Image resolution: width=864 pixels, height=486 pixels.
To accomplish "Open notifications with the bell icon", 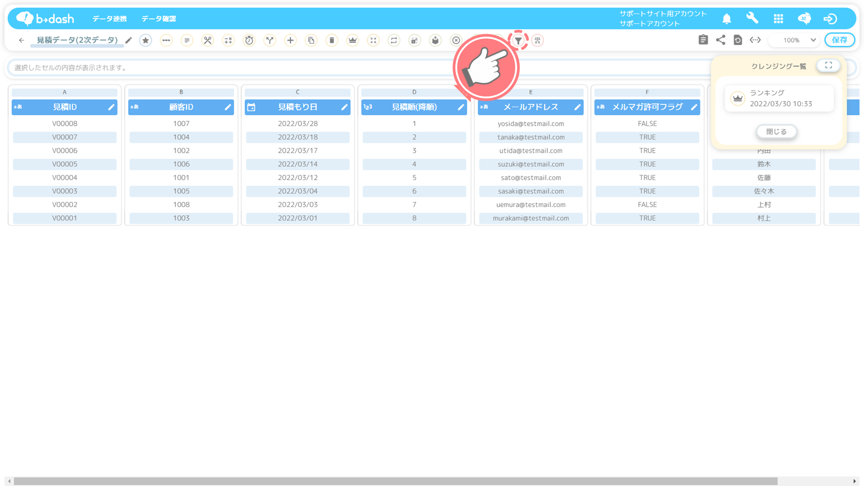I will point(726,19).
